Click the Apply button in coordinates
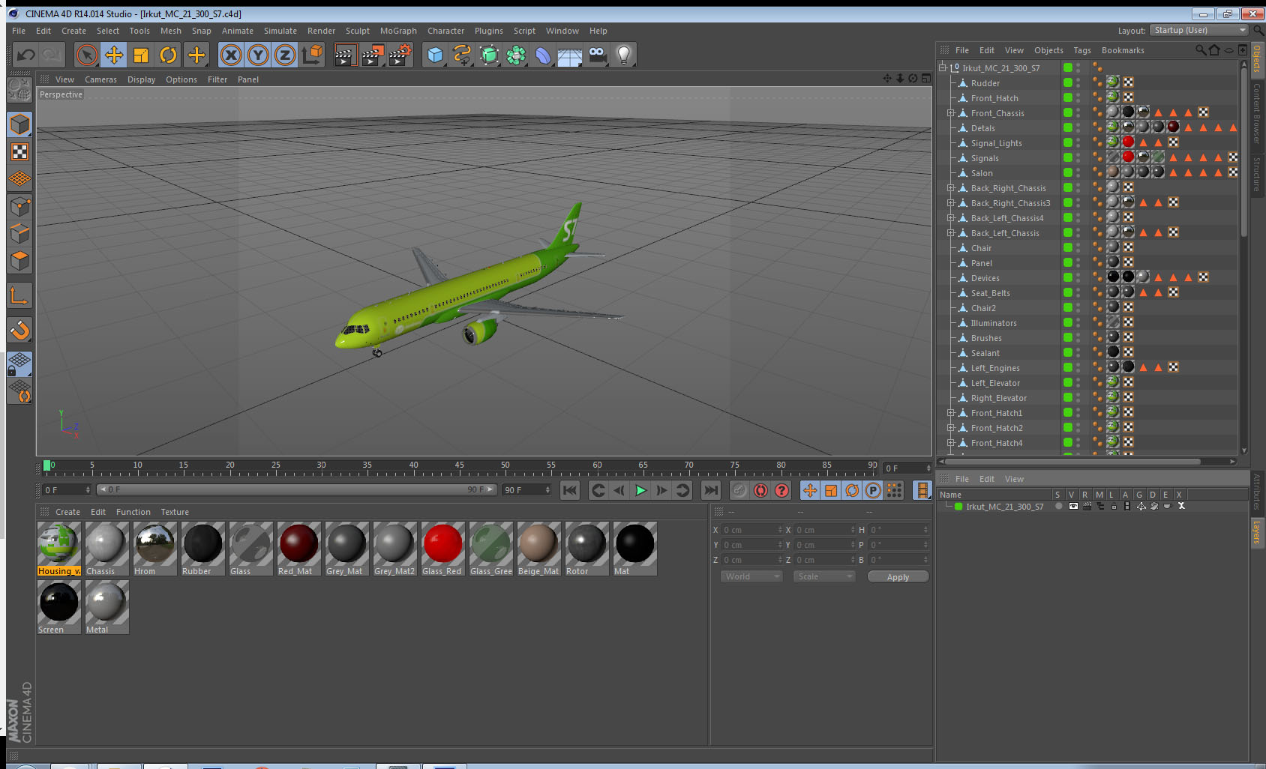1266x769 pixels. [898, 577]
